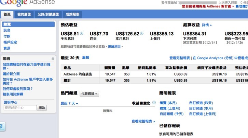
Task: Click the 網頁千次曝光收益 column header
Action: pos(212,68)
